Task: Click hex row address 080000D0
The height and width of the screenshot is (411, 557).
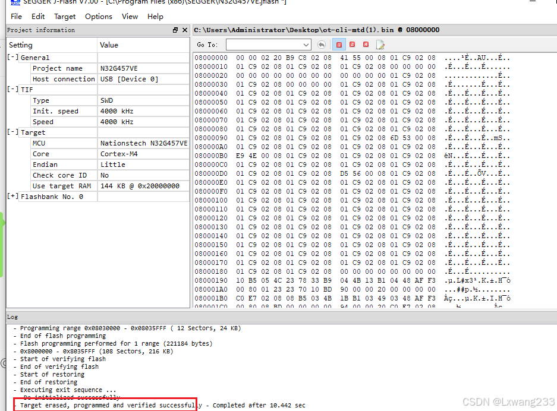Action: (211, 173)
